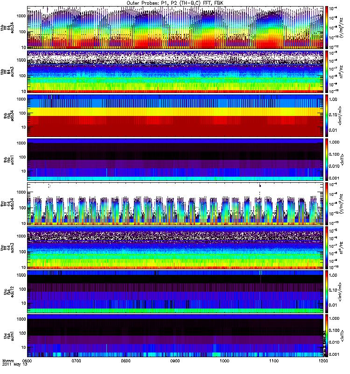This screenshot has height=374, width=350.
Task: Click the color bar of the bottom panel
Action: coord(326,335)
